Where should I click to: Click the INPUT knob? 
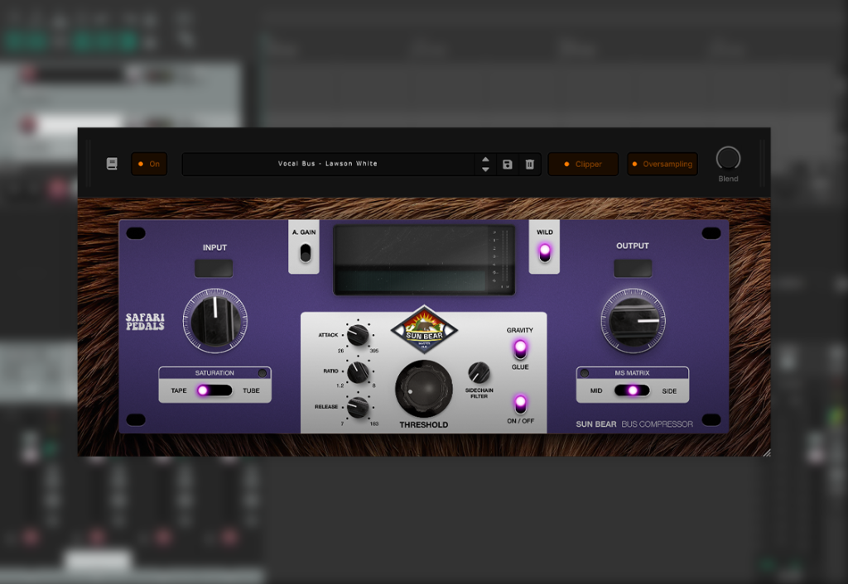tap(214, 321)
